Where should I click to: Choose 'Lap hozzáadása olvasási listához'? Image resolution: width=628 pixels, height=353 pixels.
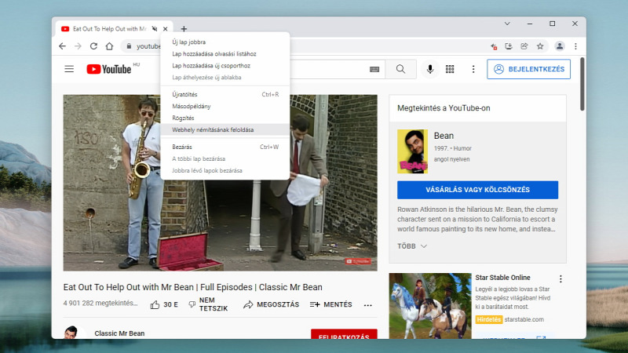225,54
